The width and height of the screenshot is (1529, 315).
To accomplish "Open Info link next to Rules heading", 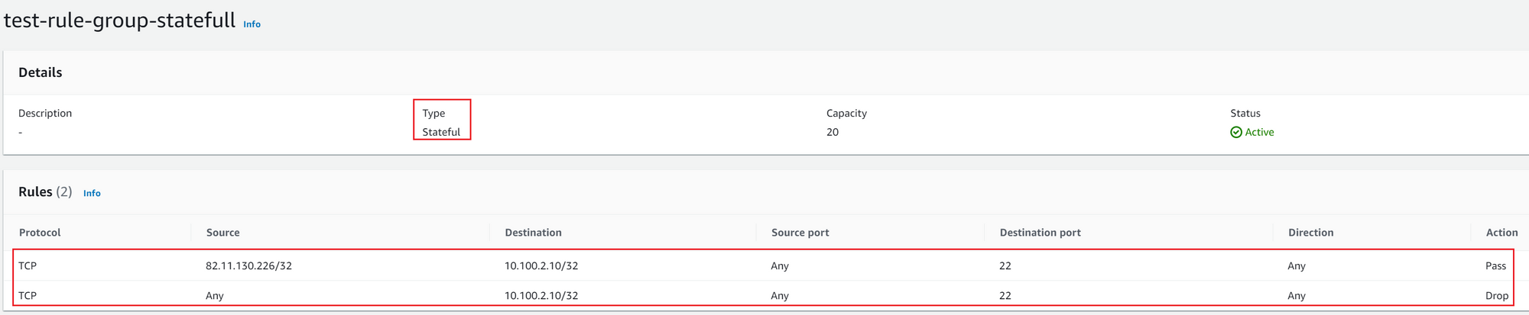I will point(92,194).
